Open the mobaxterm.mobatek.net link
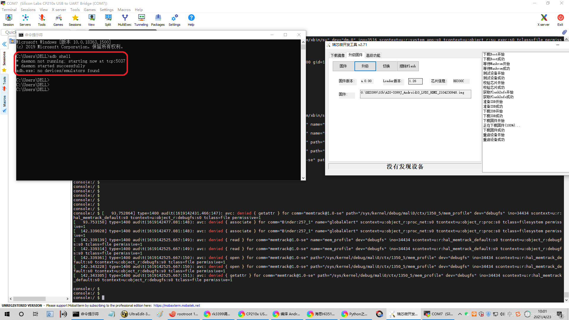The image size is (569, 320). point(177,305)
